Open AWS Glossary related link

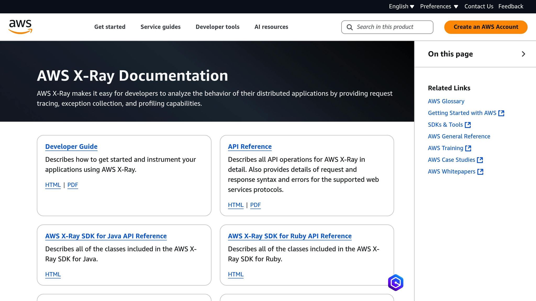tap(446, 101)
